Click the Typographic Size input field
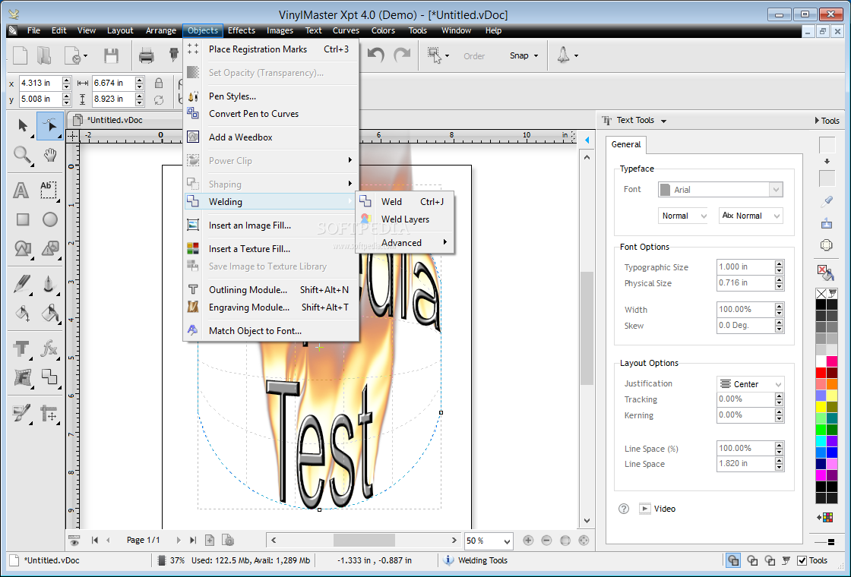Image resolution: width=851 pixels, height=577 pixels. point(745,266)
